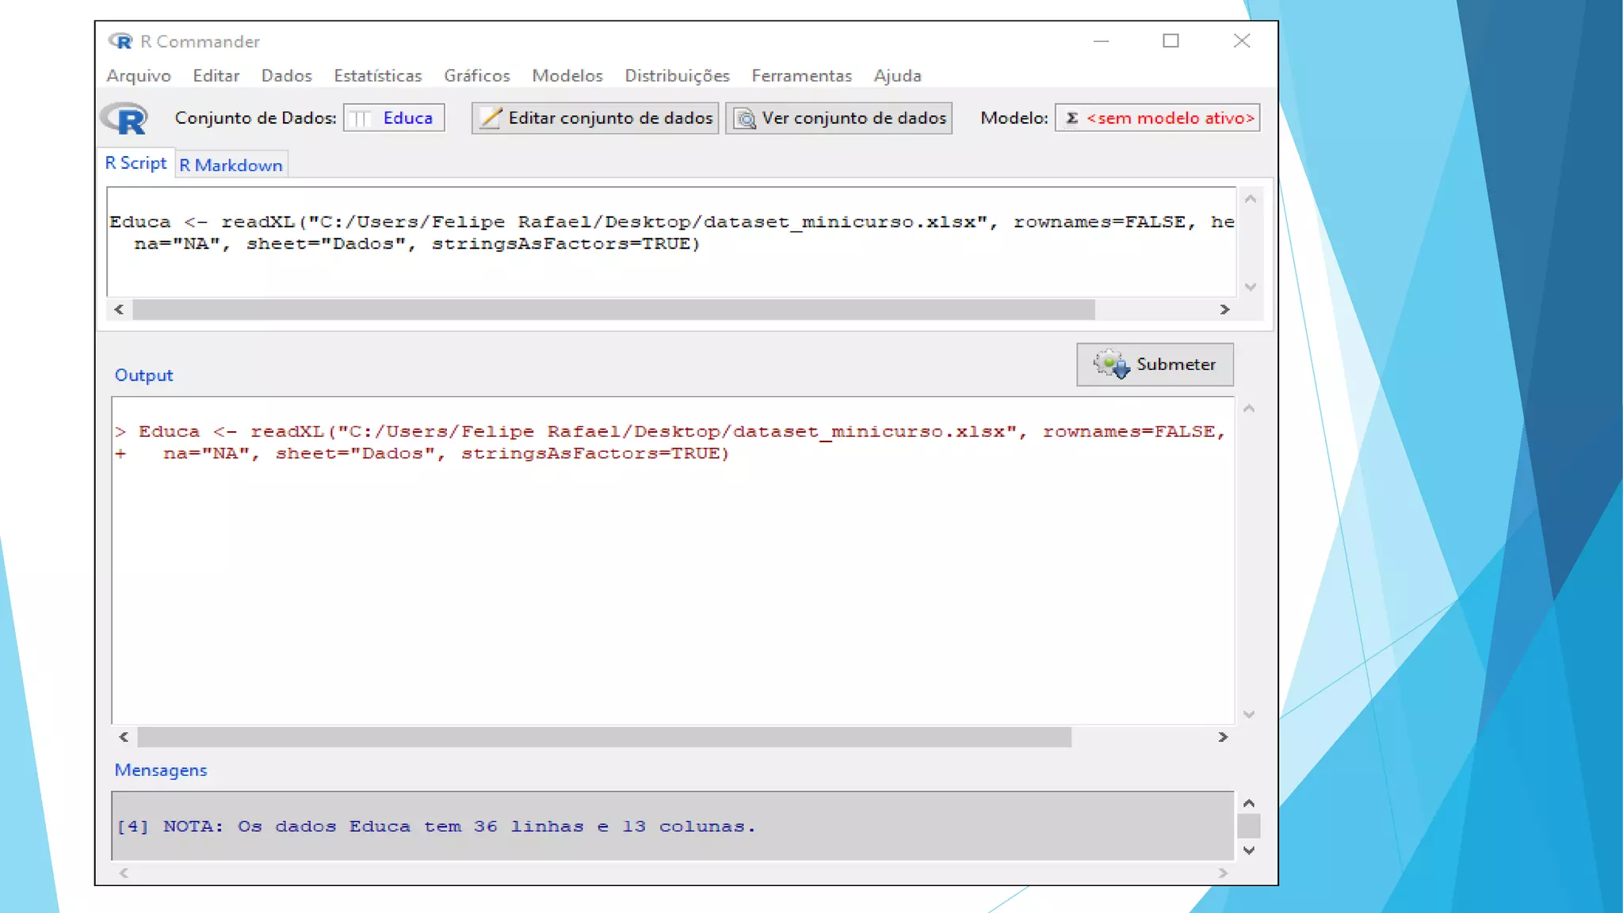Click the table icon next to Educa
The width and height of the screenshot is (1623, 913).
click(x=360, y=119)
